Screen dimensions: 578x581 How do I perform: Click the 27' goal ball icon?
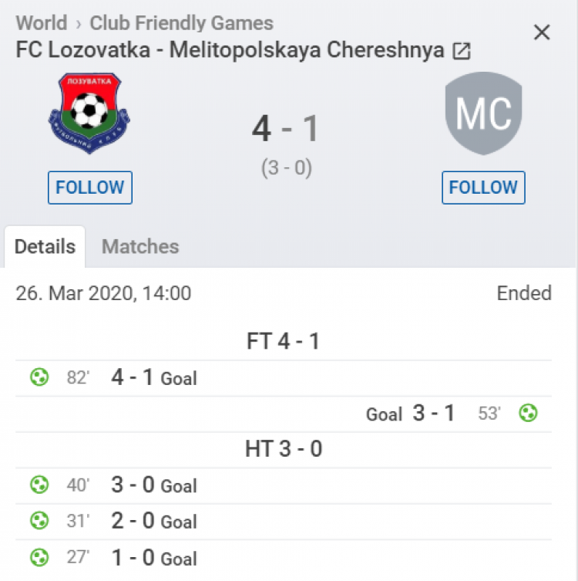[x=39, y=558]
